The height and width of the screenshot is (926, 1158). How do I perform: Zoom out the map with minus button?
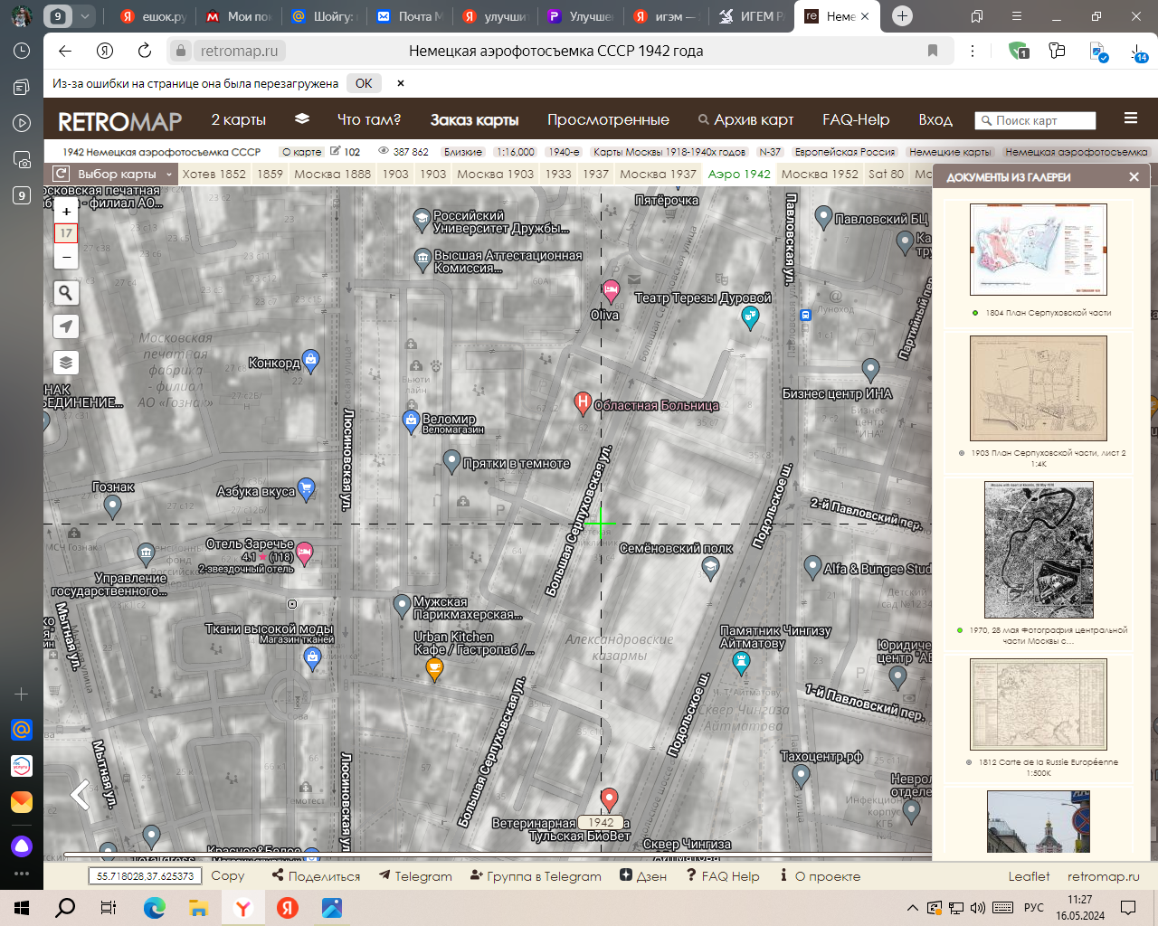click(66, 257)
